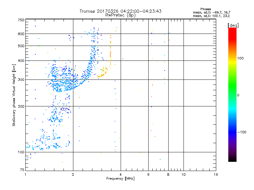
Task: Click the y-axis '300' tick label
Action: point(21,79)
